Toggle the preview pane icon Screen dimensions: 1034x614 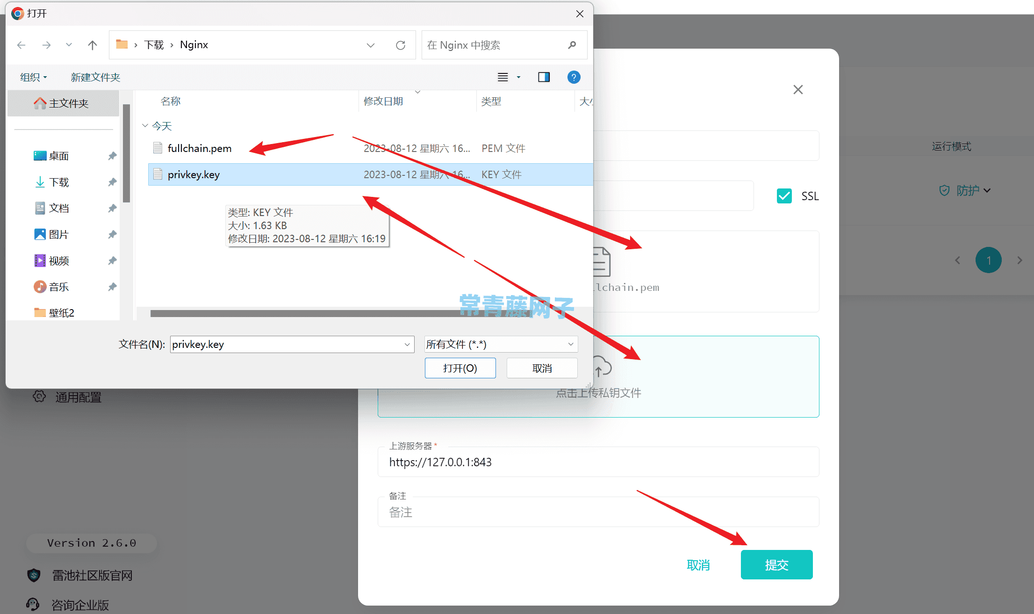pyautogui.click(x=544, y=77)
